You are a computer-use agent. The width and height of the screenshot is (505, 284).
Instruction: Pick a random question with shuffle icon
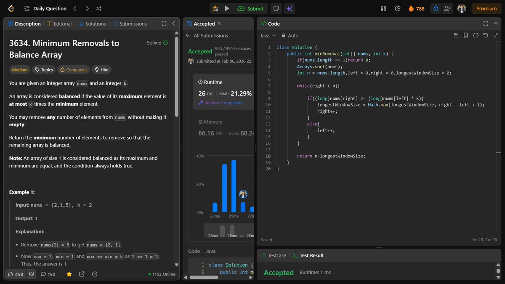click(x=98, y=8)
